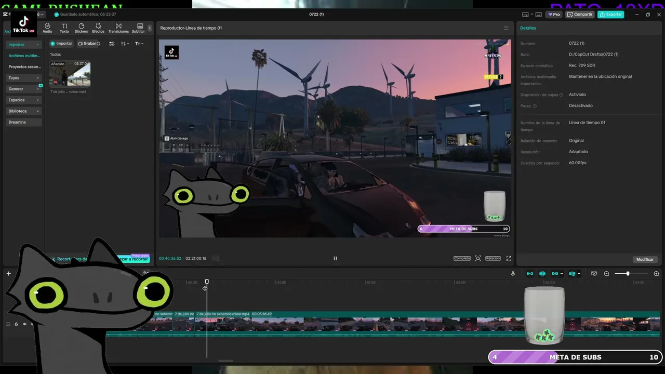Select Archivos multimedia in the sidebar
Image resolution: width=665 pixels, height=374 pixels.
click(24, 56)
